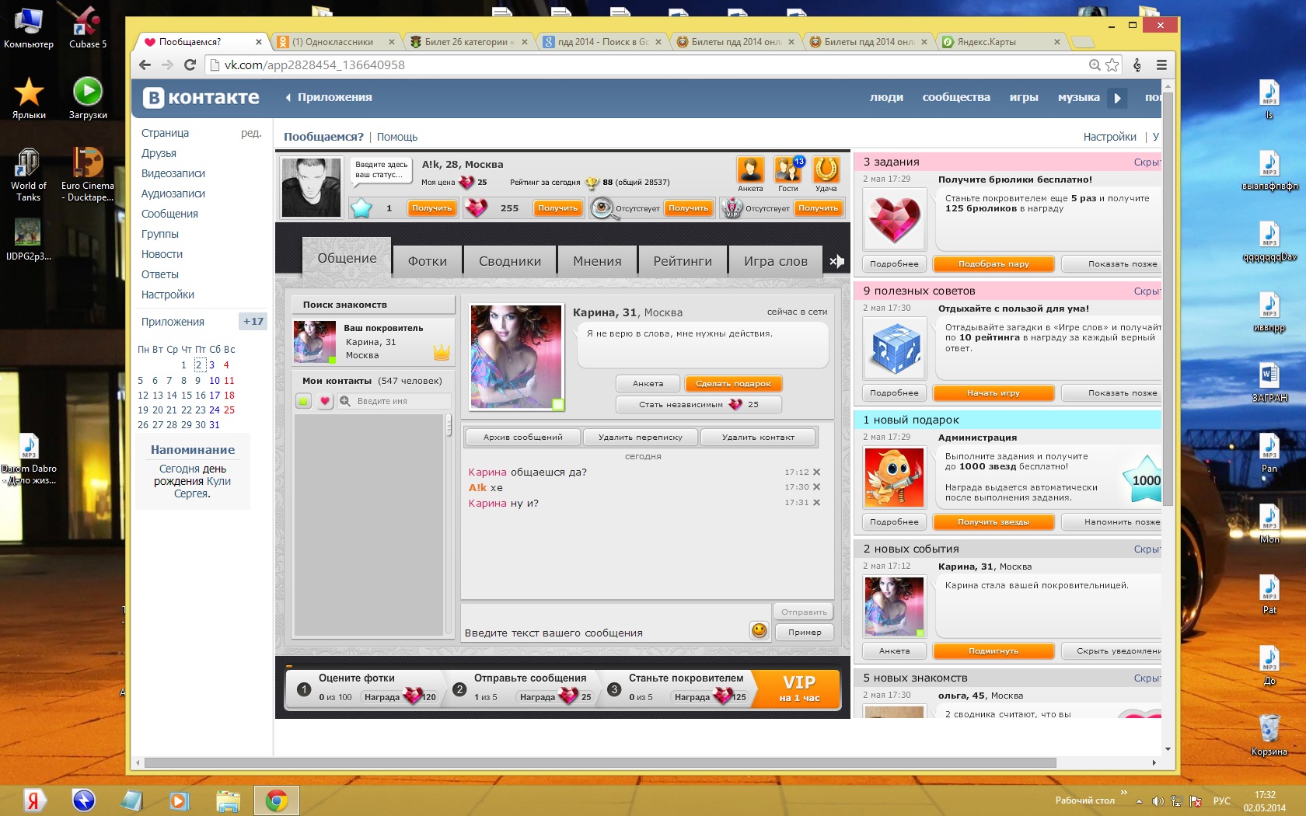Click Помощь link
Screen dimensions: 1306x816
tap(397, 137)
